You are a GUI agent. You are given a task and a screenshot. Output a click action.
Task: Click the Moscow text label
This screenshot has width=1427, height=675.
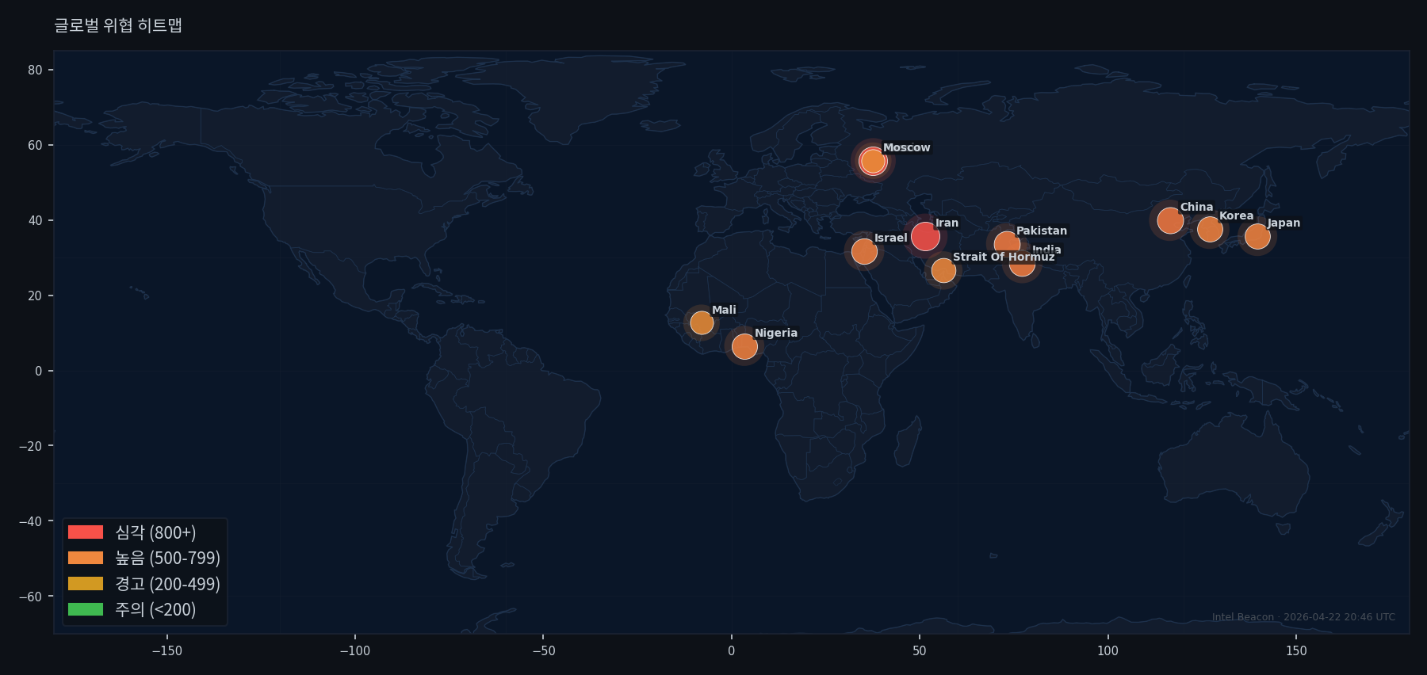coord(907,147)
